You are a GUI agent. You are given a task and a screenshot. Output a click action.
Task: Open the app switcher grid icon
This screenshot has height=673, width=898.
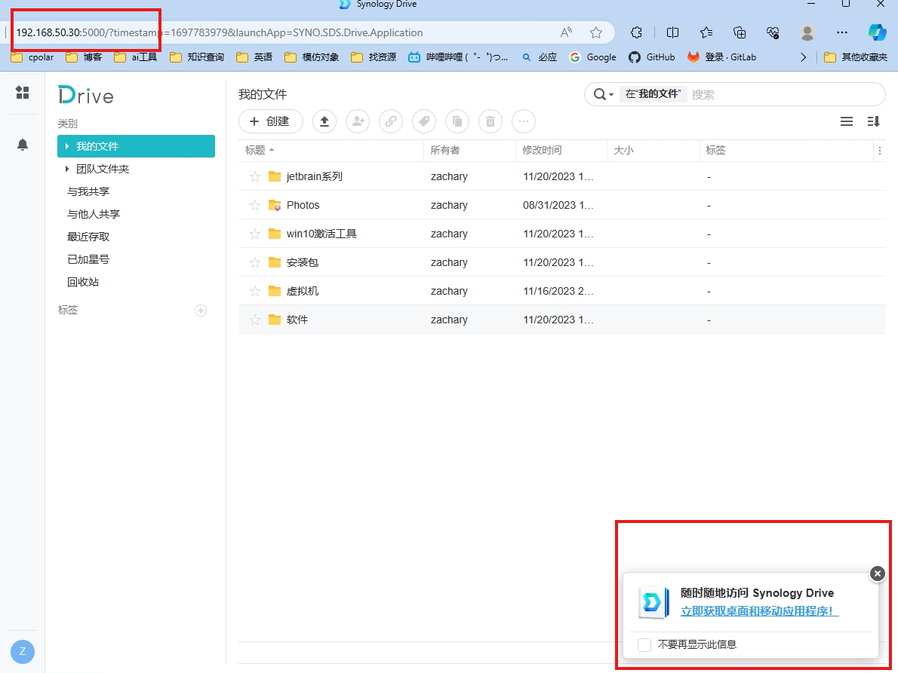[23, 93]
